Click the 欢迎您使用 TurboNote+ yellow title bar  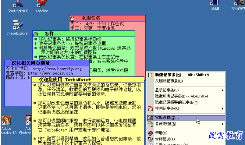(x=88, y=80)
